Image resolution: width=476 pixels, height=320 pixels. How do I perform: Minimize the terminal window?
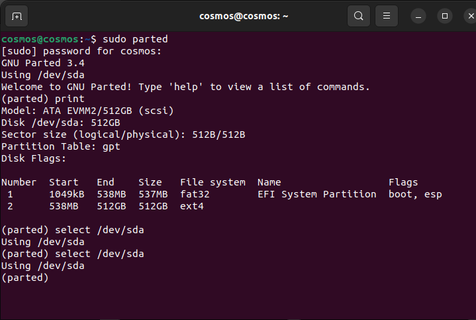[x=418, y=16]
